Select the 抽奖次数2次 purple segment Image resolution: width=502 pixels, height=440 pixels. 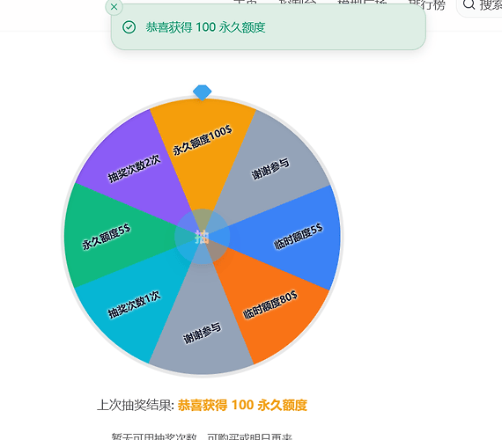click(134, 169)
